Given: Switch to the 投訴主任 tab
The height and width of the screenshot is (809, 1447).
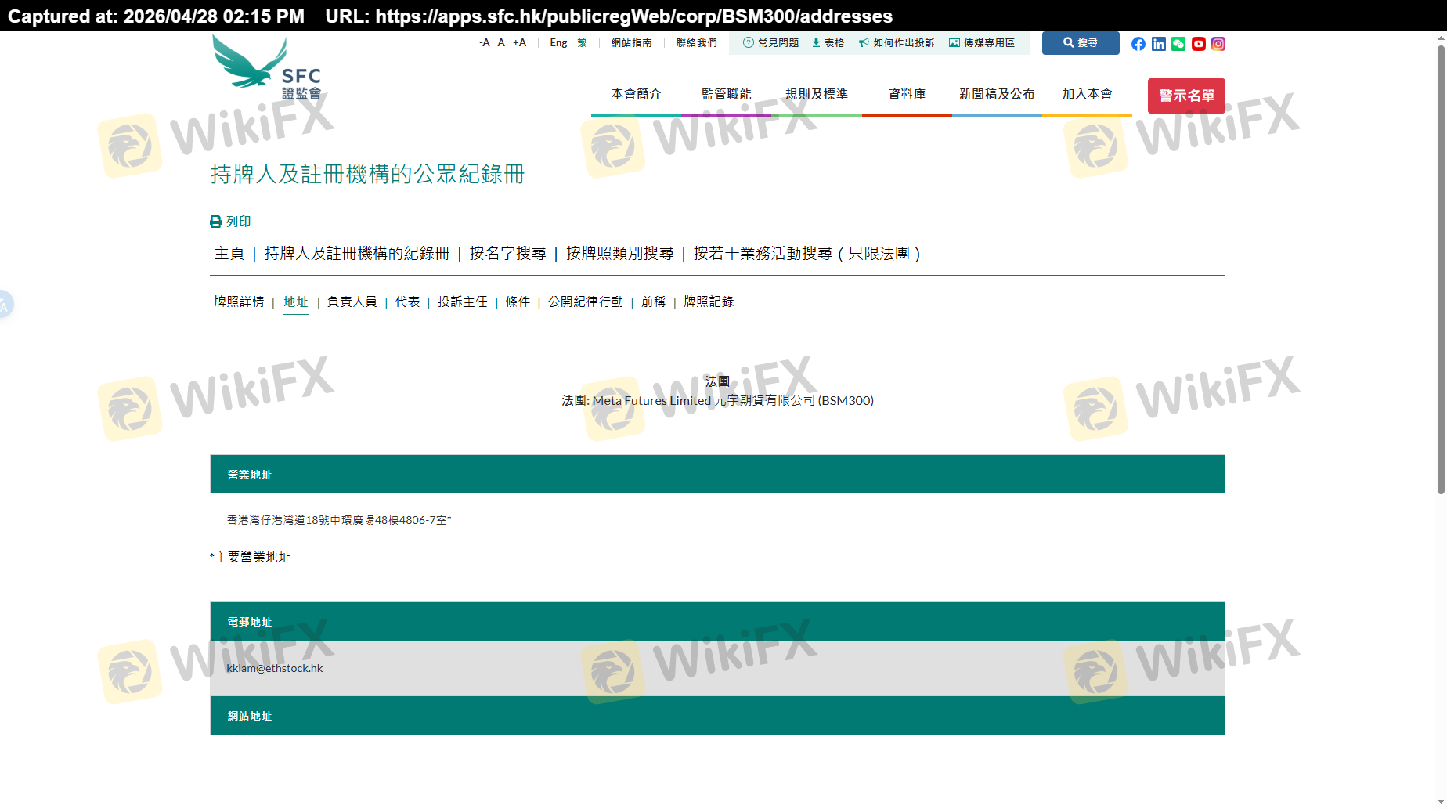Looking at the screenshot, I should coord(462,302).
